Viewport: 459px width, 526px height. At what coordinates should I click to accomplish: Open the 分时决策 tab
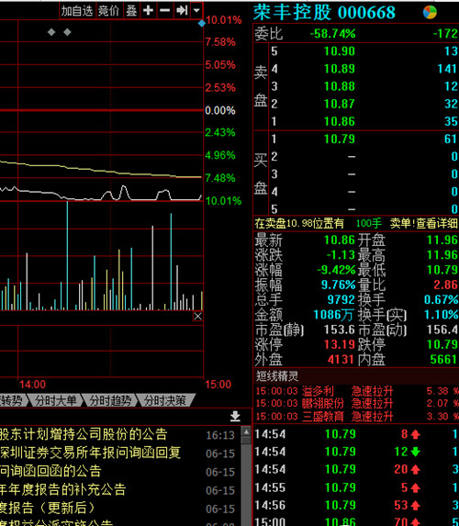point(164,400)
